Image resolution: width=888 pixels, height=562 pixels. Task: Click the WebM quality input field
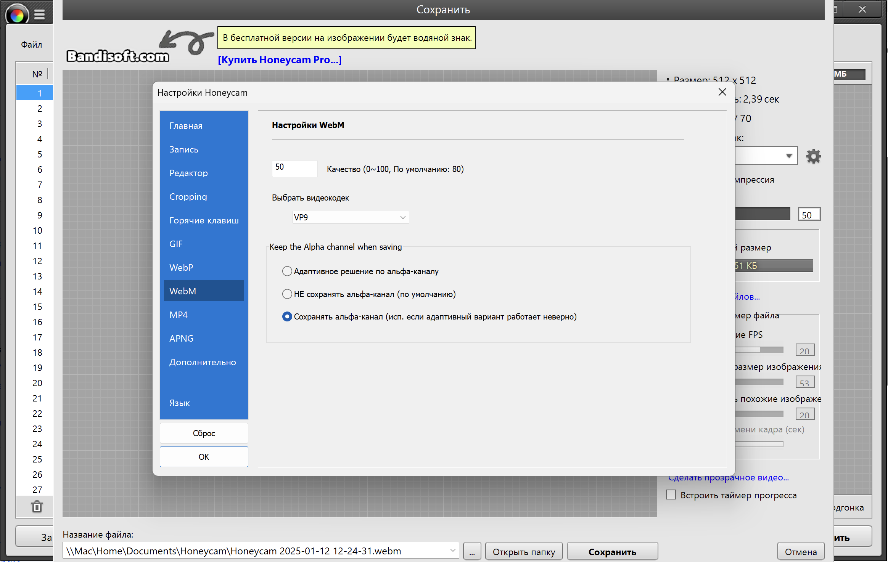point(294,168)
